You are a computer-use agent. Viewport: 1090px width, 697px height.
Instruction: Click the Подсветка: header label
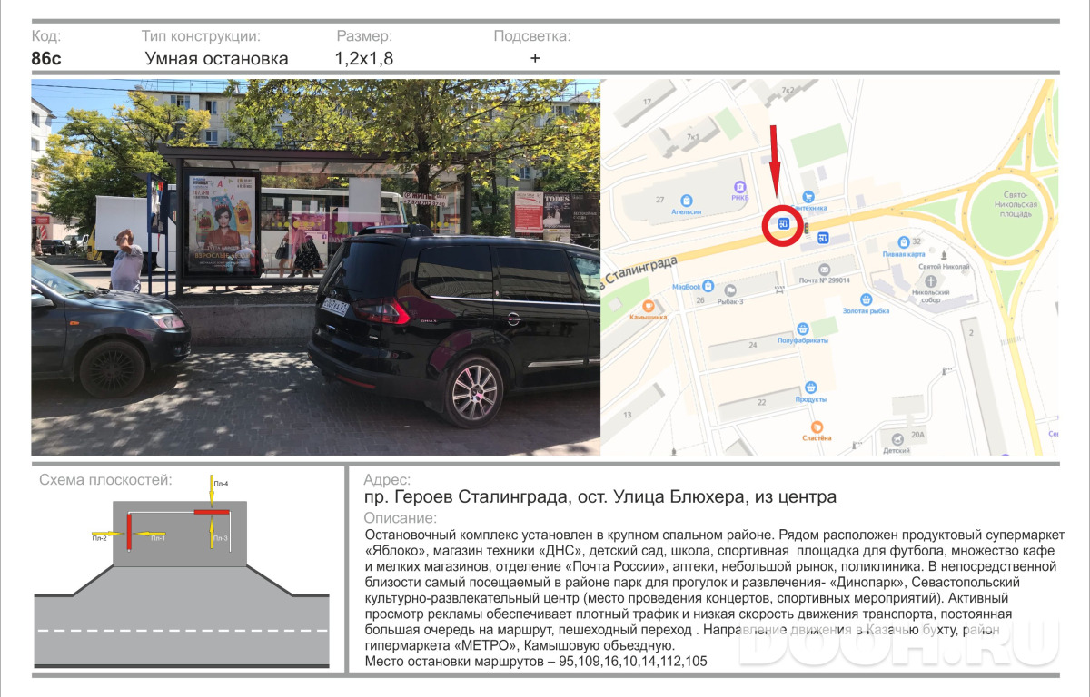pos(532,36)
